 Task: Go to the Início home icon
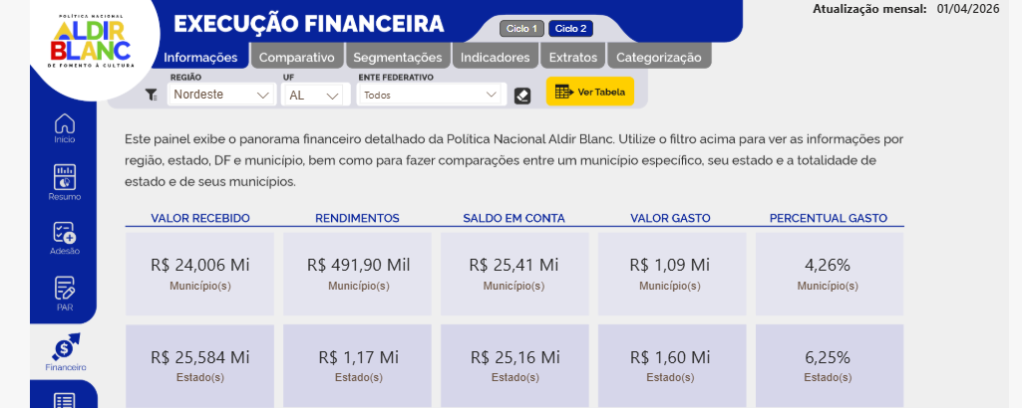(x=65, y=128)
